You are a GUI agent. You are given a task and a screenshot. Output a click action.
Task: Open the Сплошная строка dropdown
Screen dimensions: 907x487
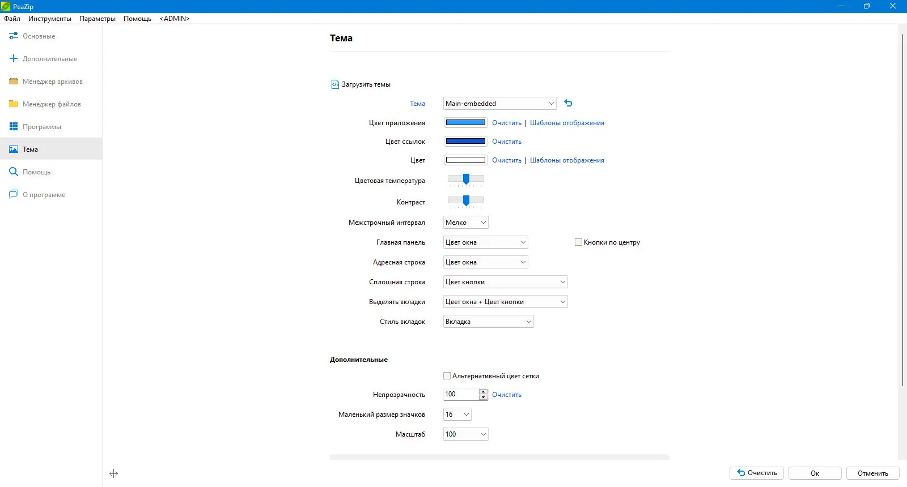click(505, 281)
